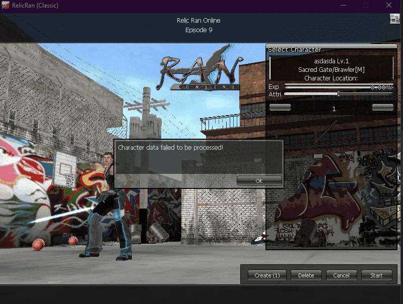
Task: Click the left page arrow button beside page number 1
Action: (x=280, y=107)
